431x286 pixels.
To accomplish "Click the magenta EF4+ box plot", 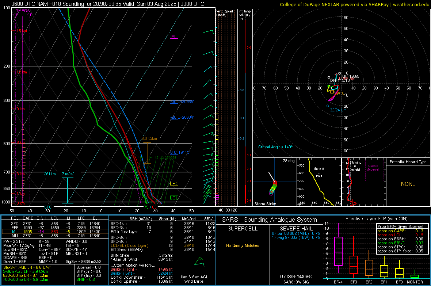I will click(x=338, y=248).
